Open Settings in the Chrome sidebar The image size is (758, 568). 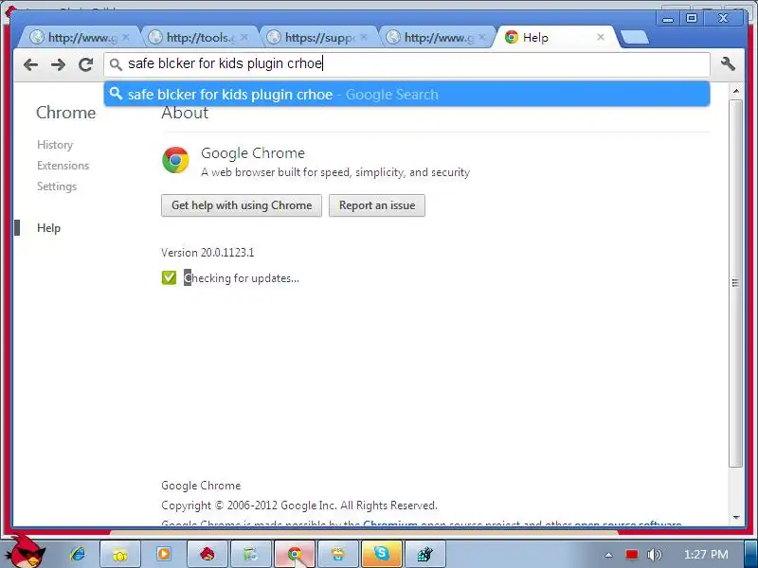point(57,186)
